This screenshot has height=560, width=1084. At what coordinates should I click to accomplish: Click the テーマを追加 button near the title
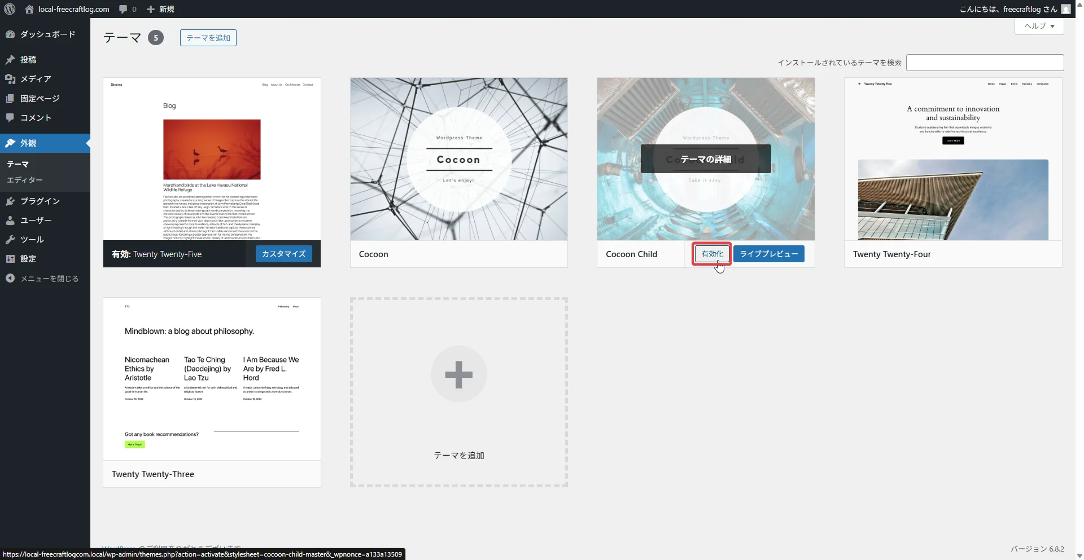coord(208,38)
